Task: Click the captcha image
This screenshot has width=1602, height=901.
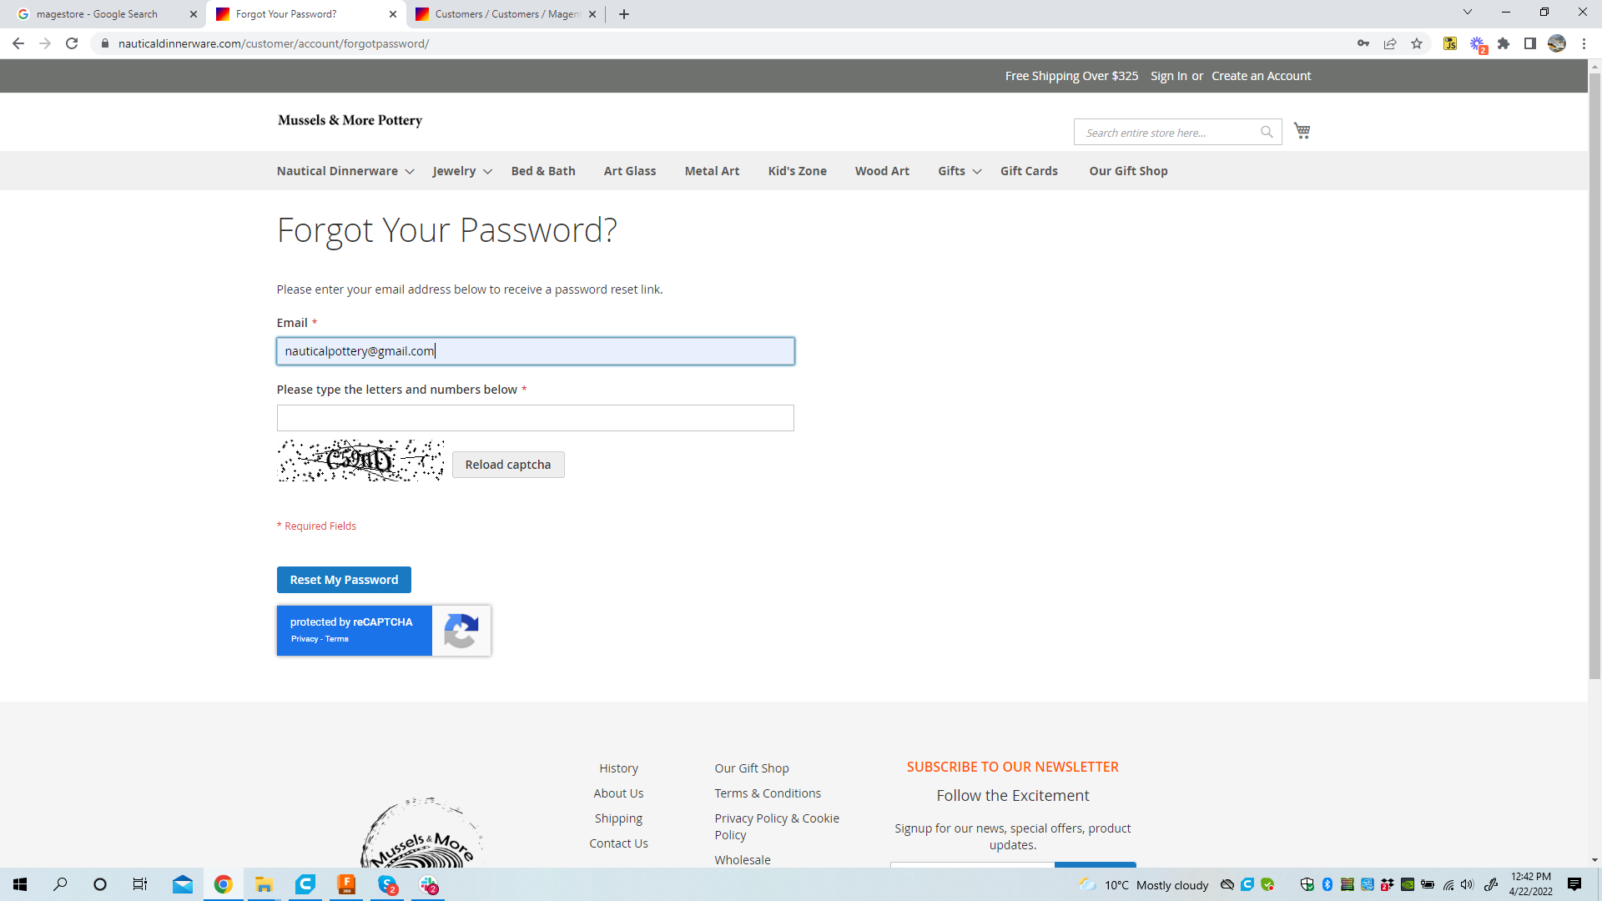Action: click(360, 461)
